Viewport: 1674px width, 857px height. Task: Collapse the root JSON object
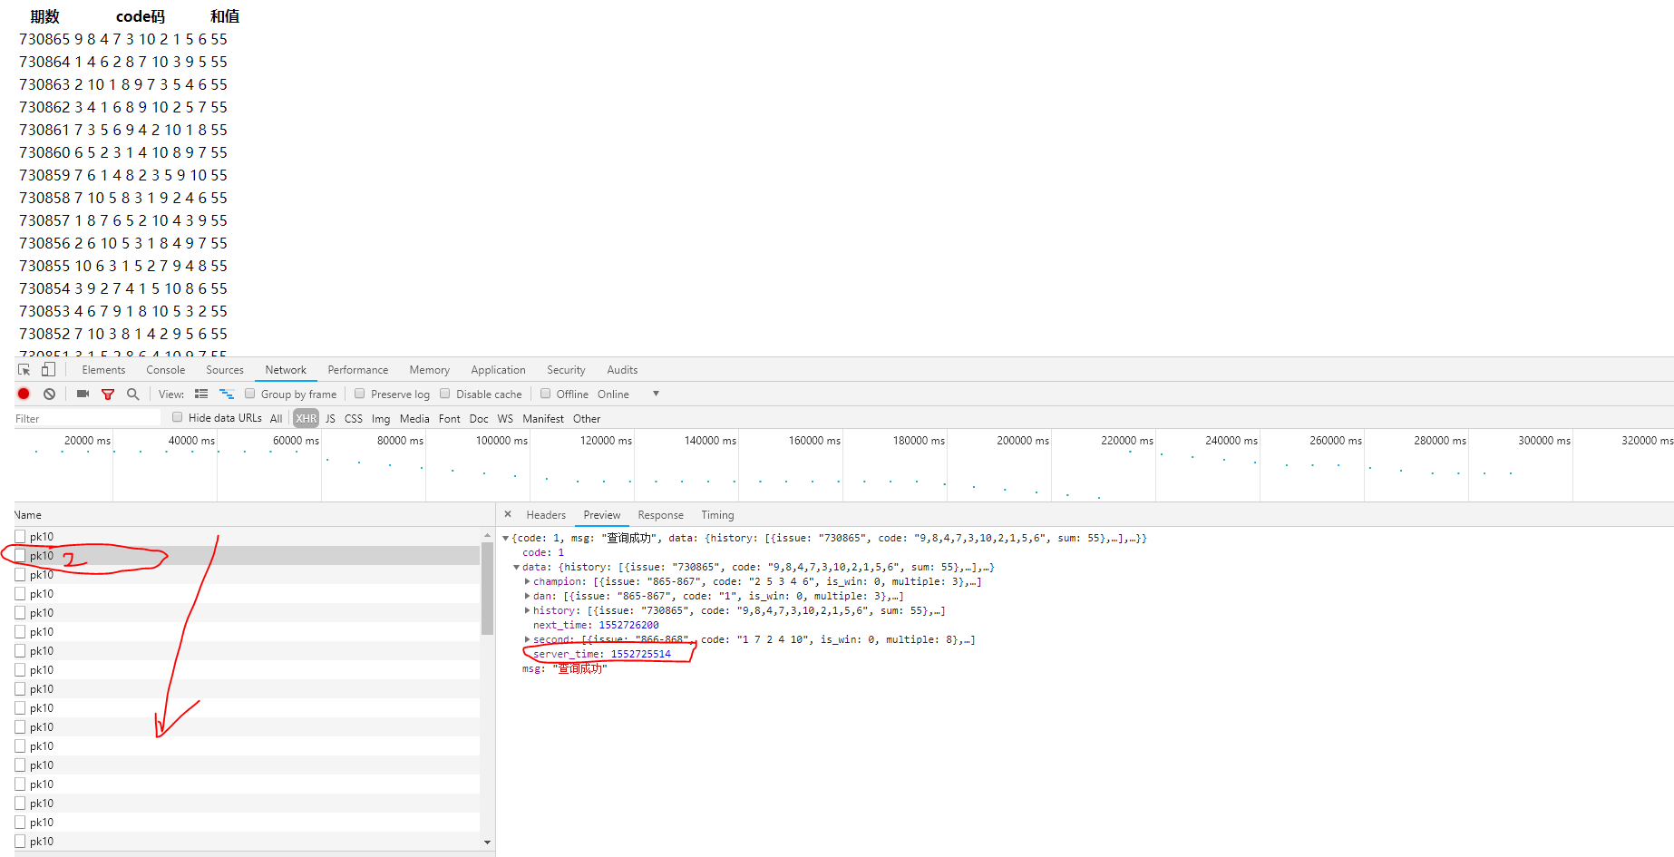506,538
